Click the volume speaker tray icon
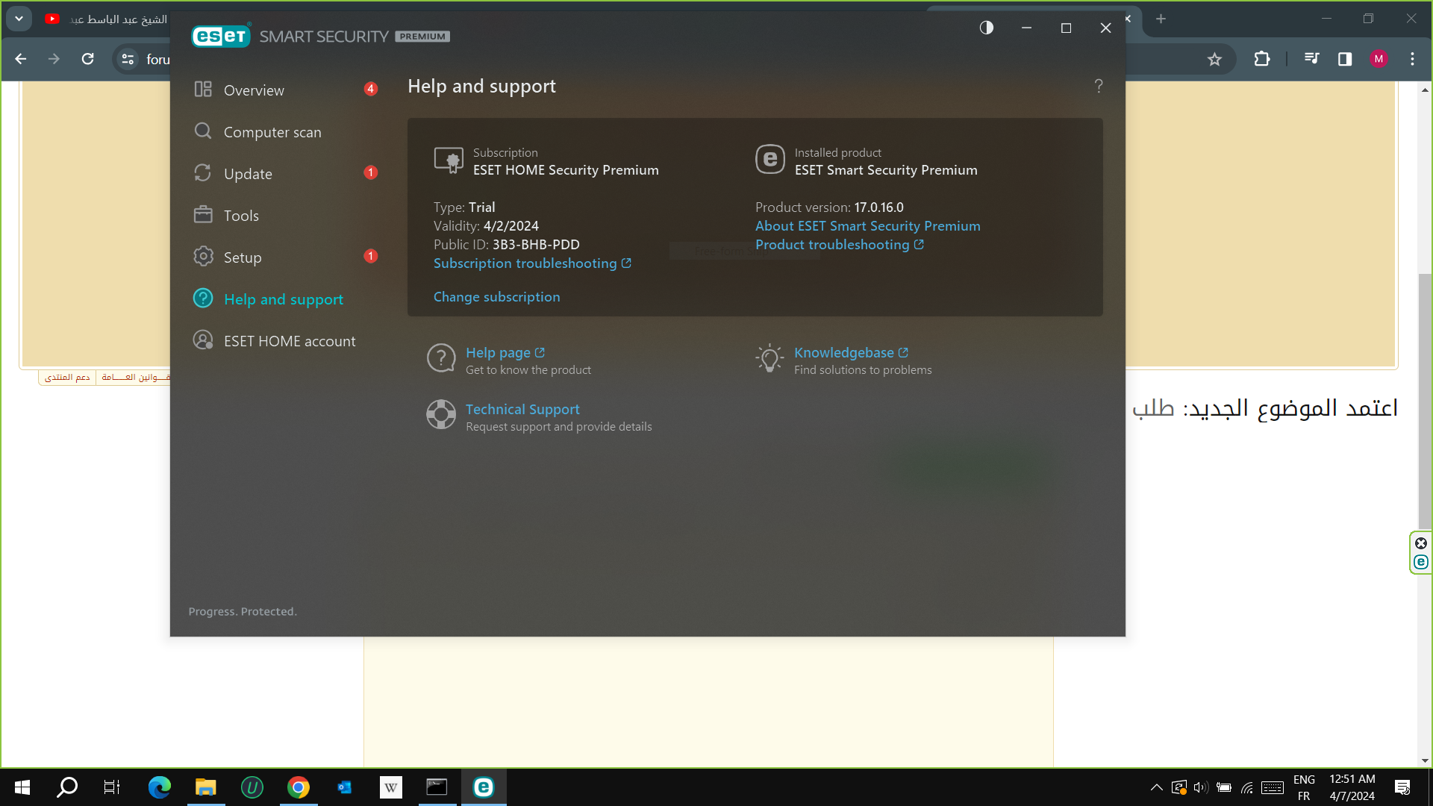 [1200, 787]
